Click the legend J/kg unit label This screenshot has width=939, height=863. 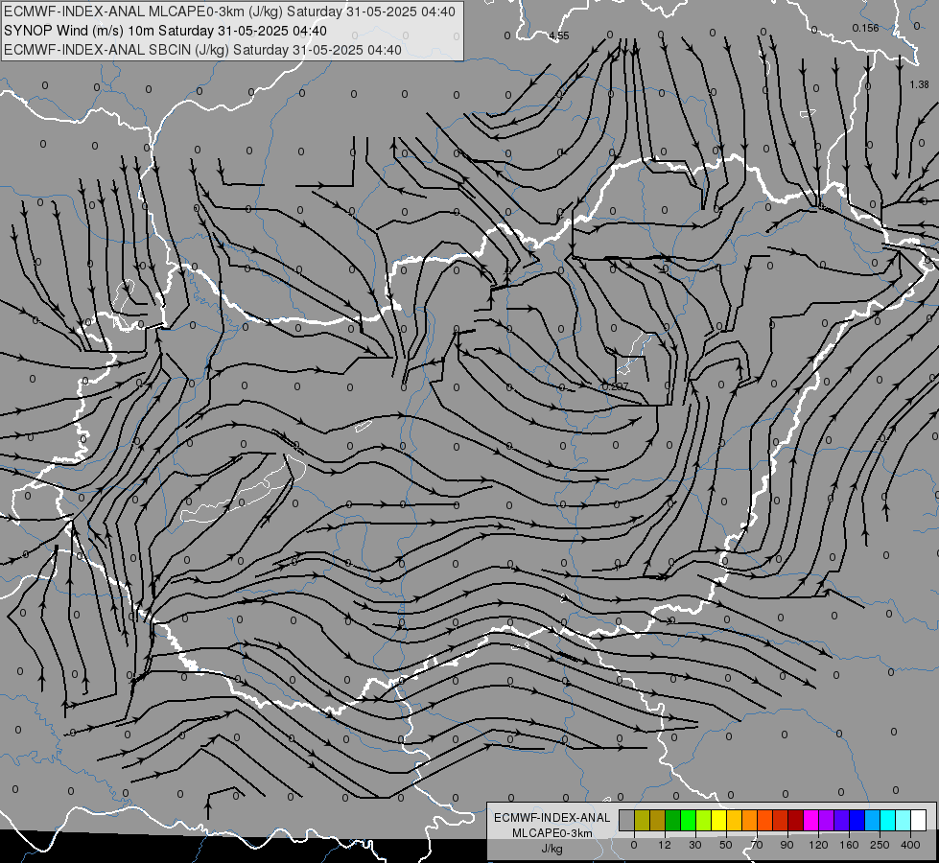[552, 849]
